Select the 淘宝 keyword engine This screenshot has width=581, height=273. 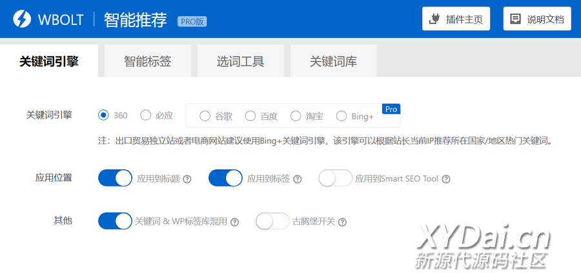click(296, 117)
